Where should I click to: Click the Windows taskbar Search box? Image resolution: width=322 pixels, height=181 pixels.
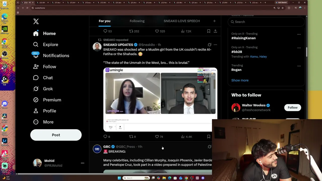(x=136, y=178)
